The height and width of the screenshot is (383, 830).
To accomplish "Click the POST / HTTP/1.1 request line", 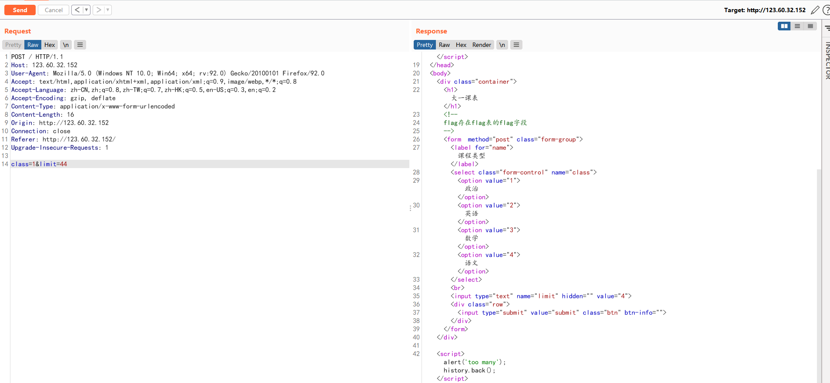I will click(x=37, y=57).
